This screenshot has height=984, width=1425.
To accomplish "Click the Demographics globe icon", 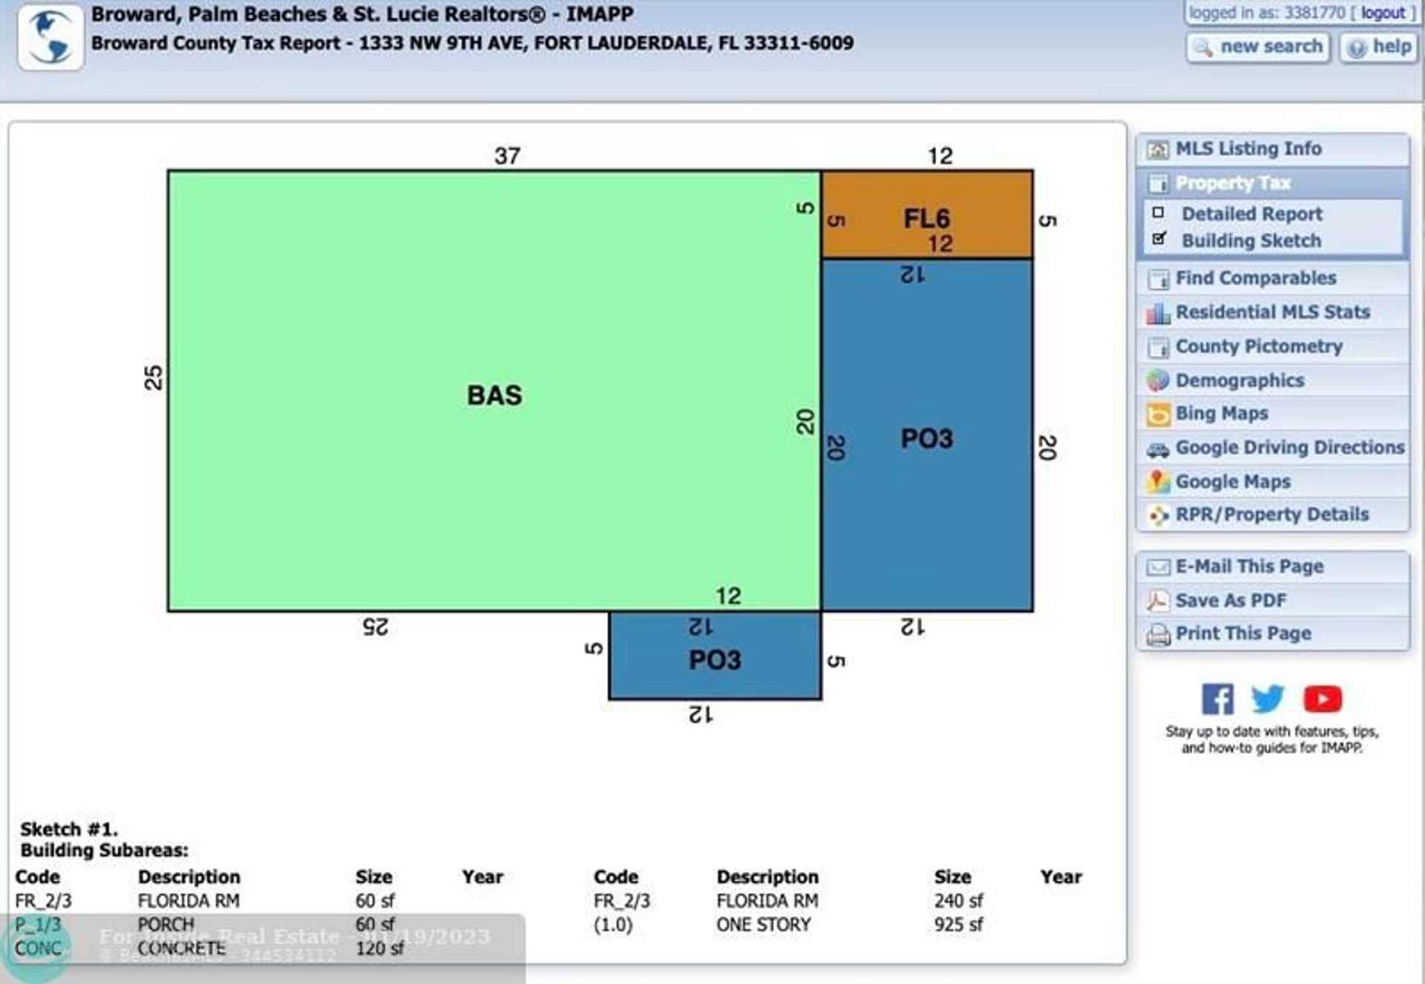I will [1158, 380].
